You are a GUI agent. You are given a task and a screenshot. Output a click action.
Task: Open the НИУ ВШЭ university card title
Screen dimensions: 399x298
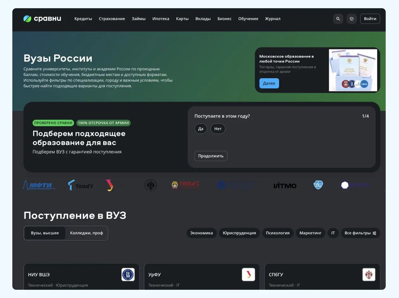(39, 275)
